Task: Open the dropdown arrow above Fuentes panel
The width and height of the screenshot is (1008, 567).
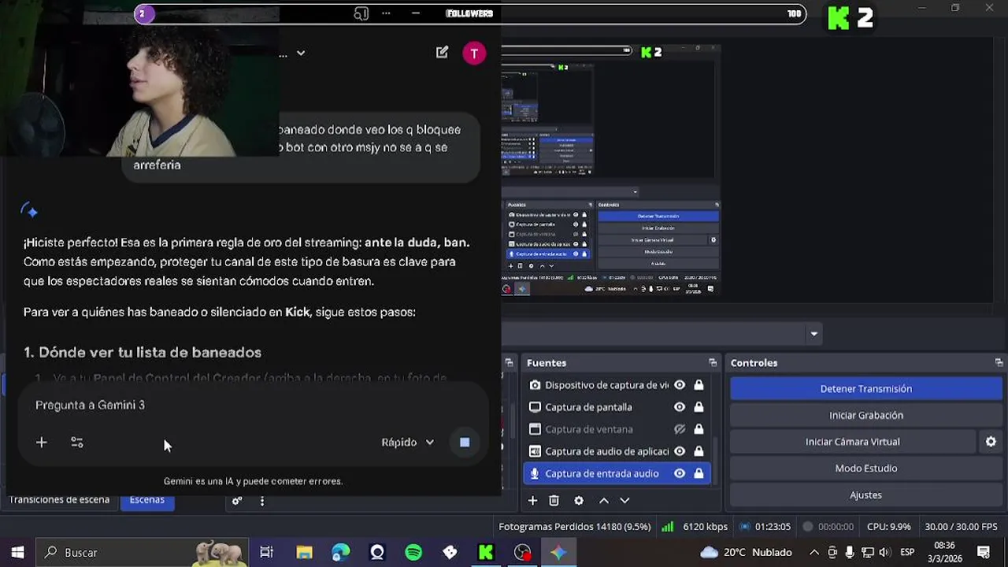Action: pos(813,334)
